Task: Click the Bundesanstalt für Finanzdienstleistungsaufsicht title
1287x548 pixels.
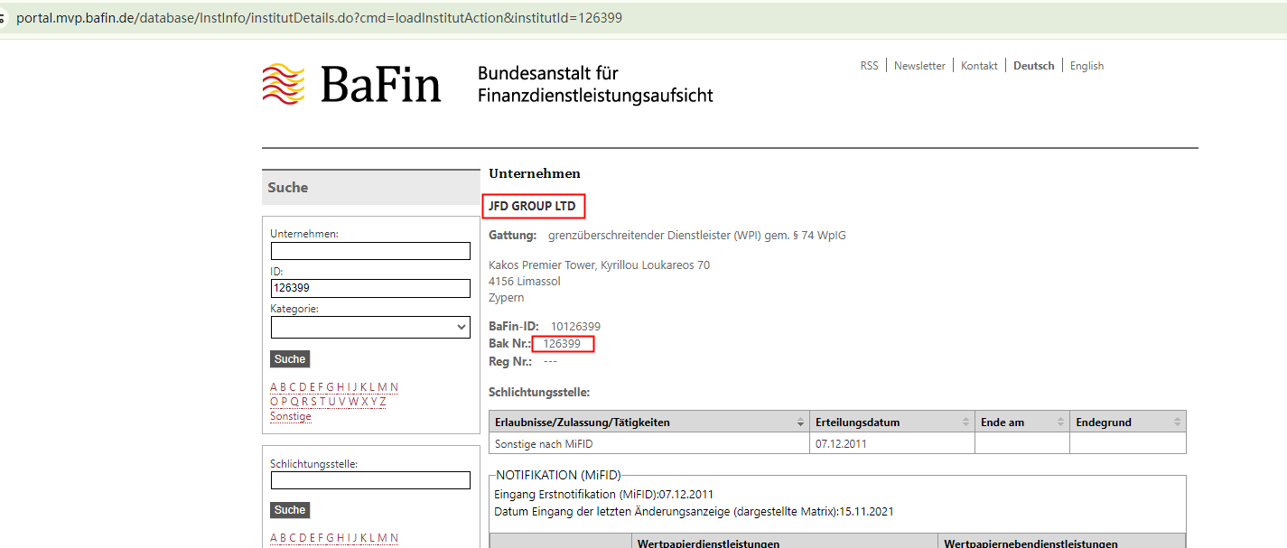Action: [595, 83]
